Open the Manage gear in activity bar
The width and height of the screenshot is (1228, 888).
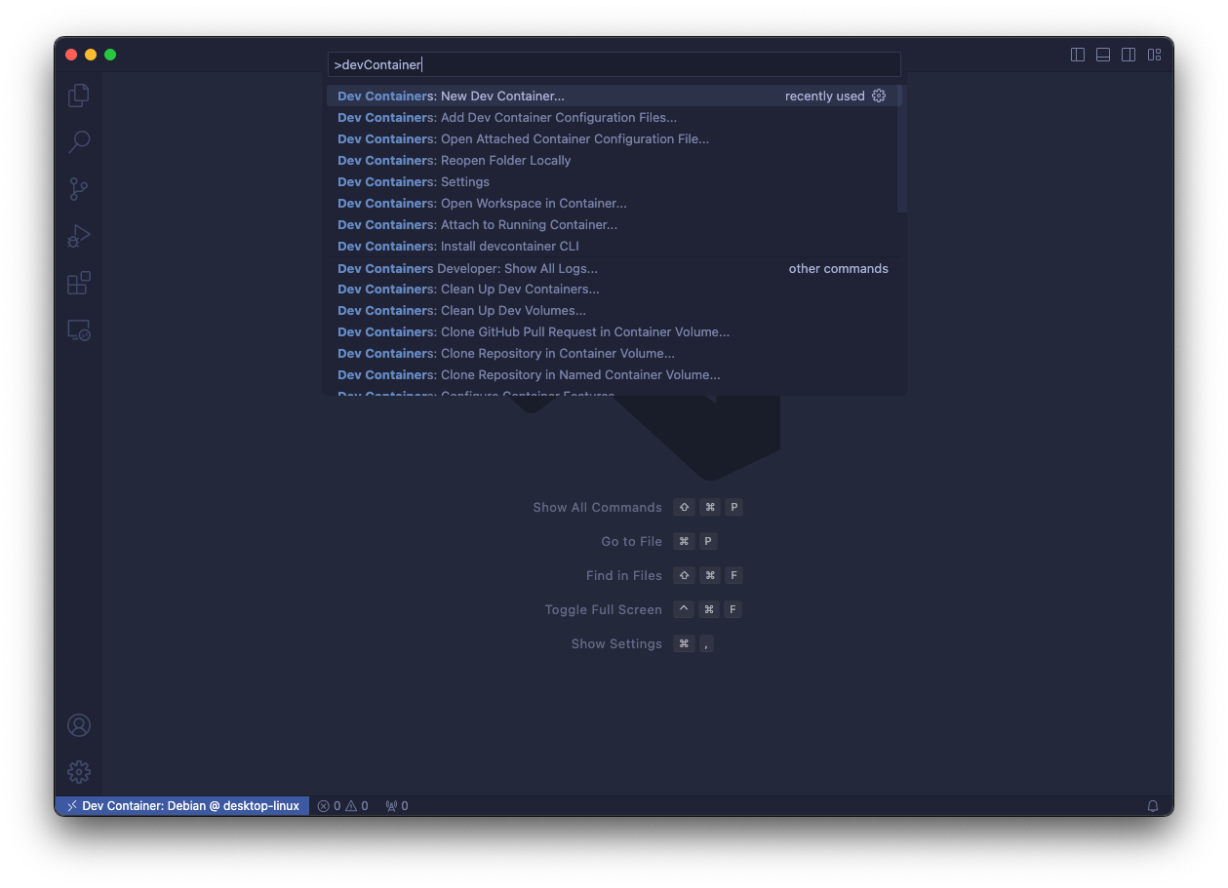tap(79, 772)
